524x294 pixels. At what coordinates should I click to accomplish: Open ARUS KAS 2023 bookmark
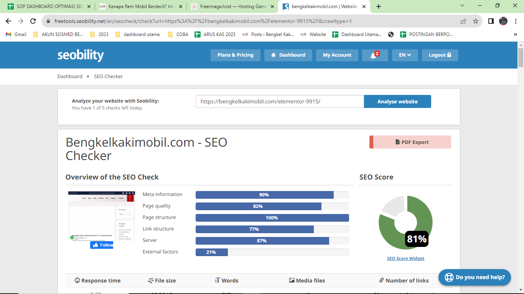pos(215,34)
